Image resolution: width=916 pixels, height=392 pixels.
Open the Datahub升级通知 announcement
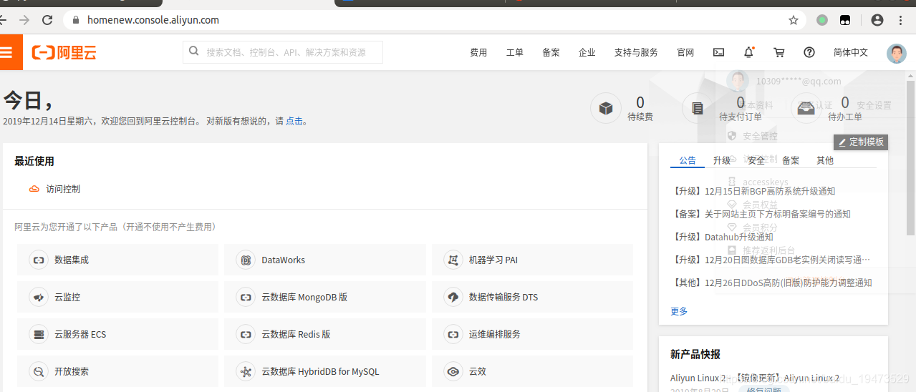tap(722, 237)
